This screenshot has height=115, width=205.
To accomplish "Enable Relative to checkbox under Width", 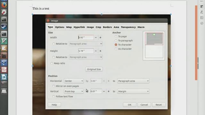I will [53, 44].
